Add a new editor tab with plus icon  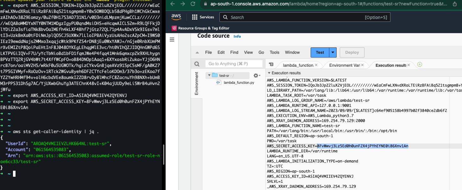[420, 64]
